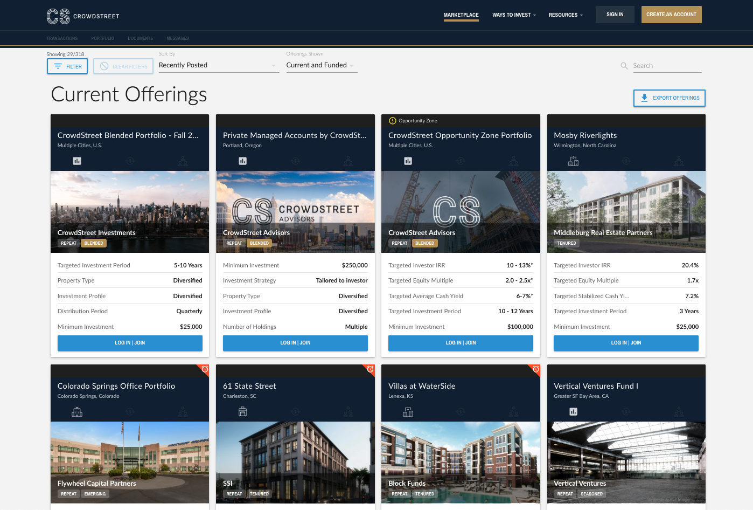
Task: Click the search magnifier icon
Action: click(x=624, y=66)
